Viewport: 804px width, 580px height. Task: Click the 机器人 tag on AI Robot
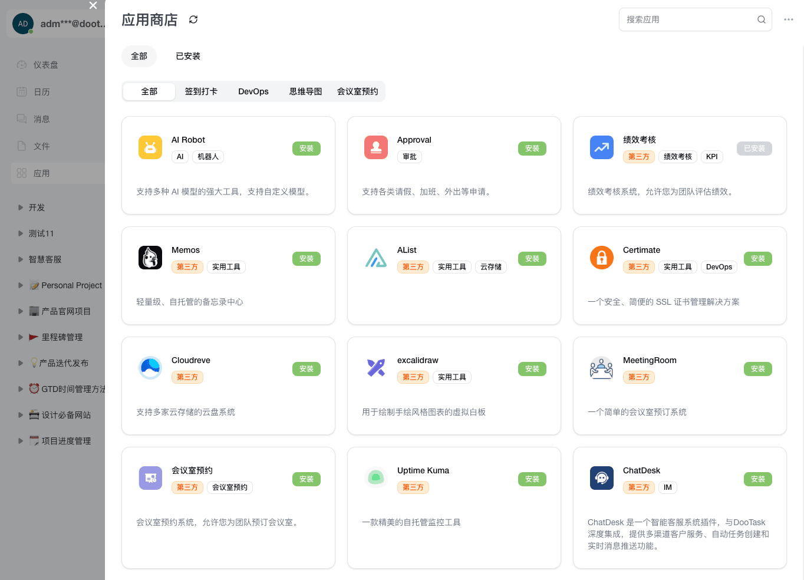(x=208, y=157)
